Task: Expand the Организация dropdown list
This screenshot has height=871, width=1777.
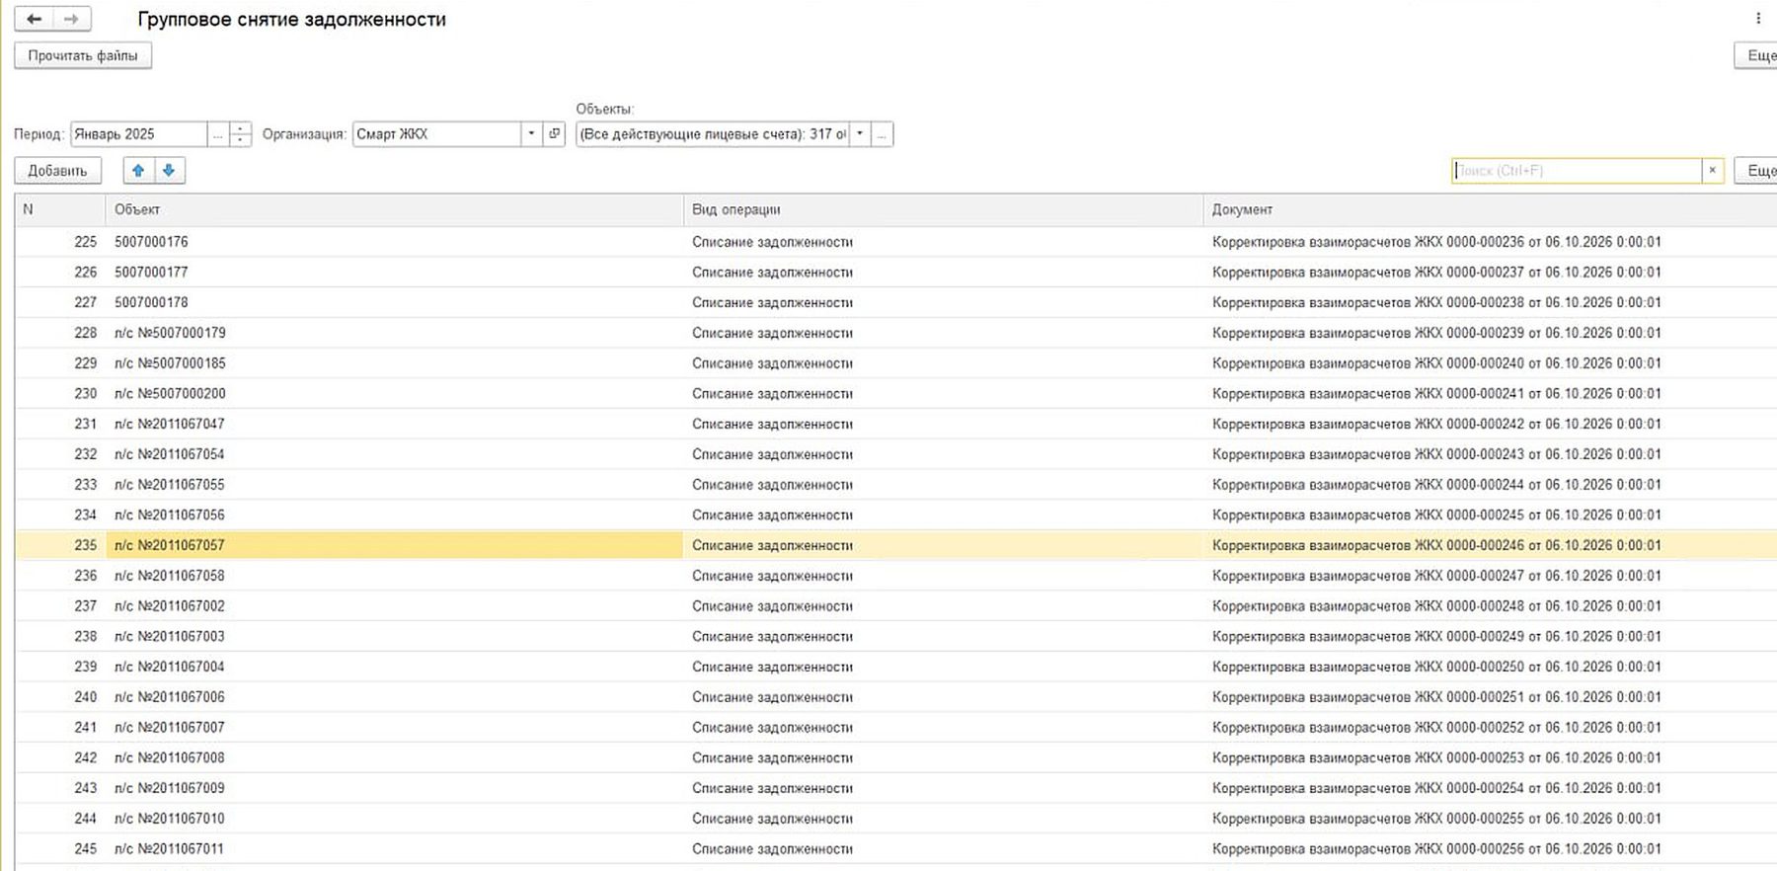Action: pyautogui.click(x=532, y=134)
